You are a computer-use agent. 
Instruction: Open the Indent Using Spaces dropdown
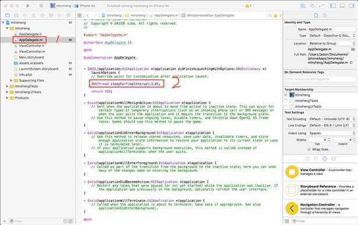point(332,133)
